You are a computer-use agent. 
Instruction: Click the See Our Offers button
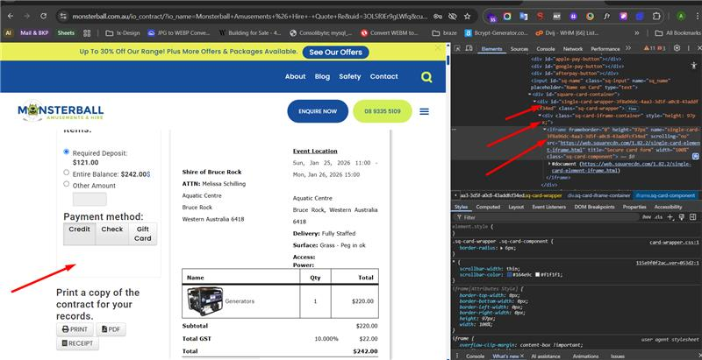(336, 52)
